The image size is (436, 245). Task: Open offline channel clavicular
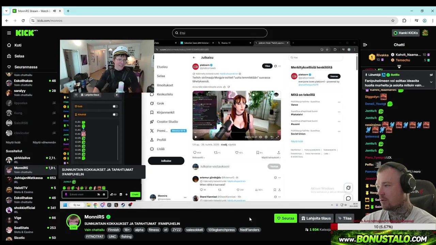coord(31,133)
